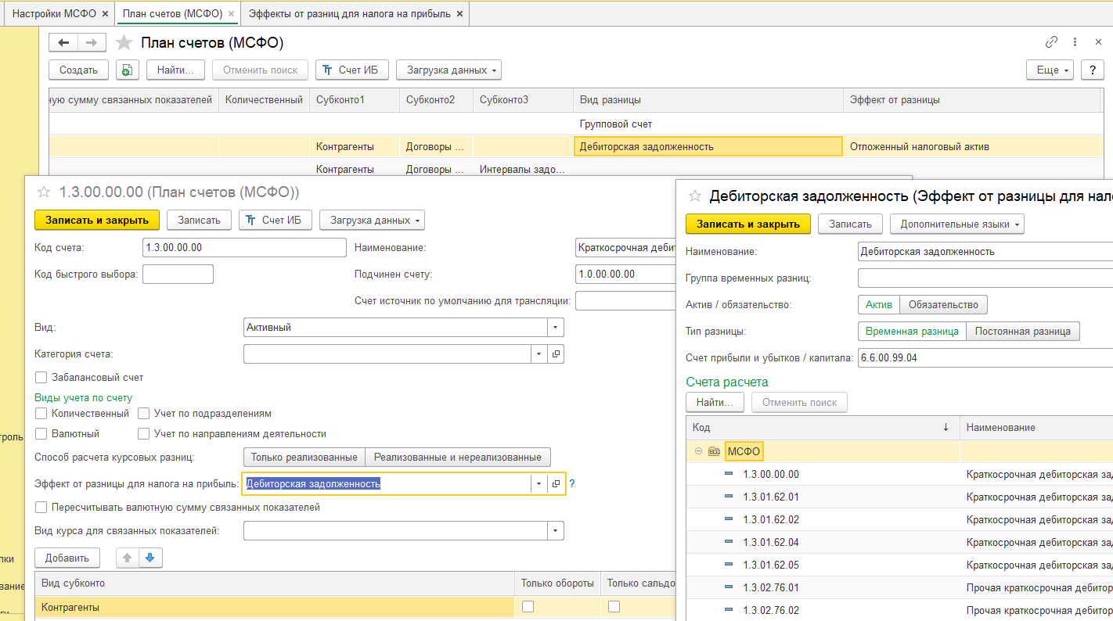Click Код быстрого выбора input field

pyautogui.click(x=178, y=275)
